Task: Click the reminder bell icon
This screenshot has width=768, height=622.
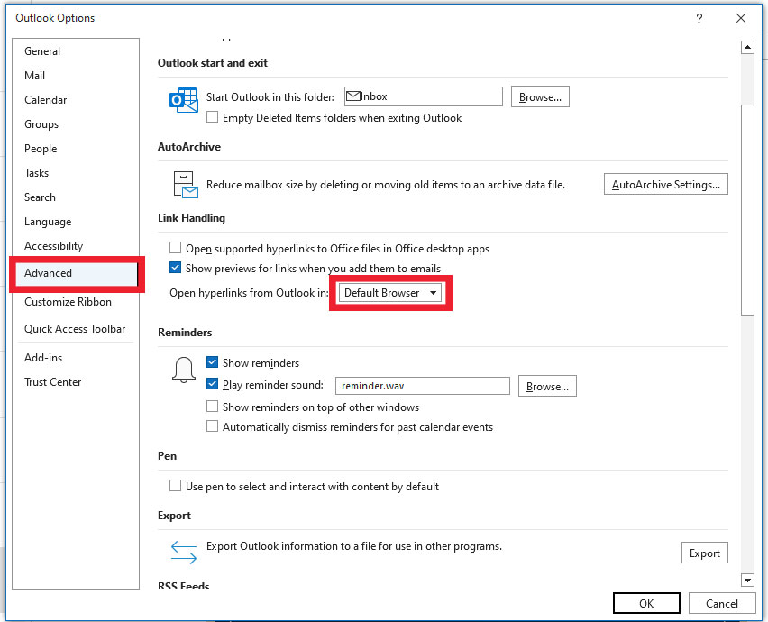Action: tap(184, 370)
